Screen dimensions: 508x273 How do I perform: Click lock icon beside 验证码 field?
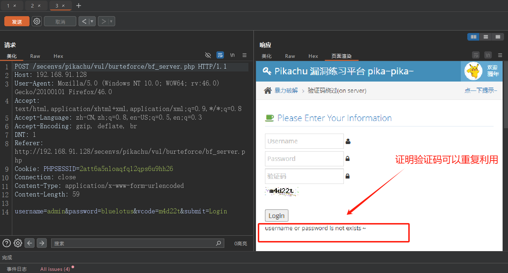point(347,176)
